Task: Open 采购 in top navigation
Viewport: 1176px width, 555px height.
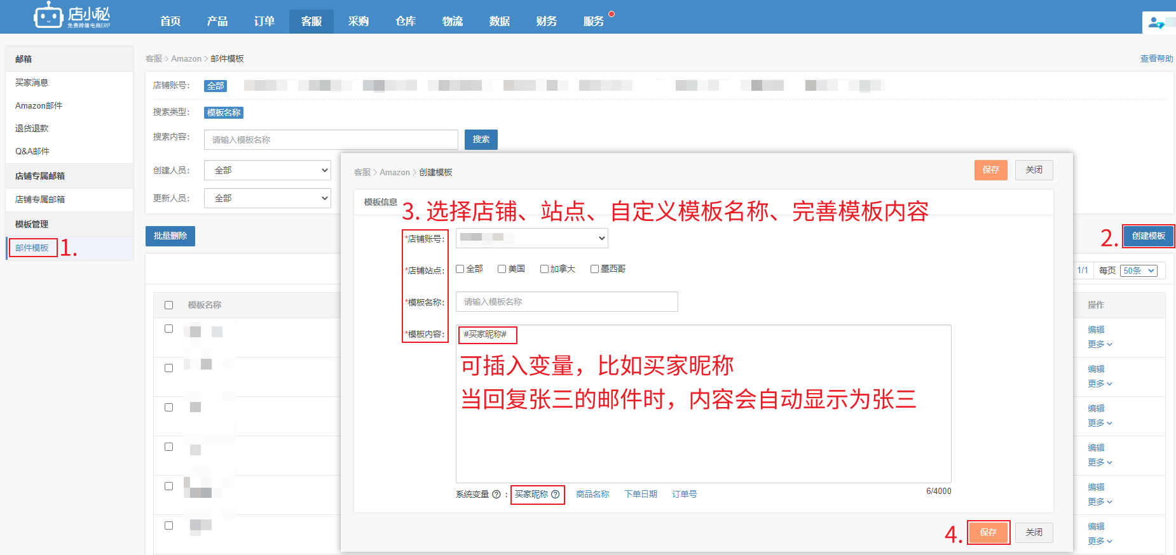Action: click(x=359, y=21)
